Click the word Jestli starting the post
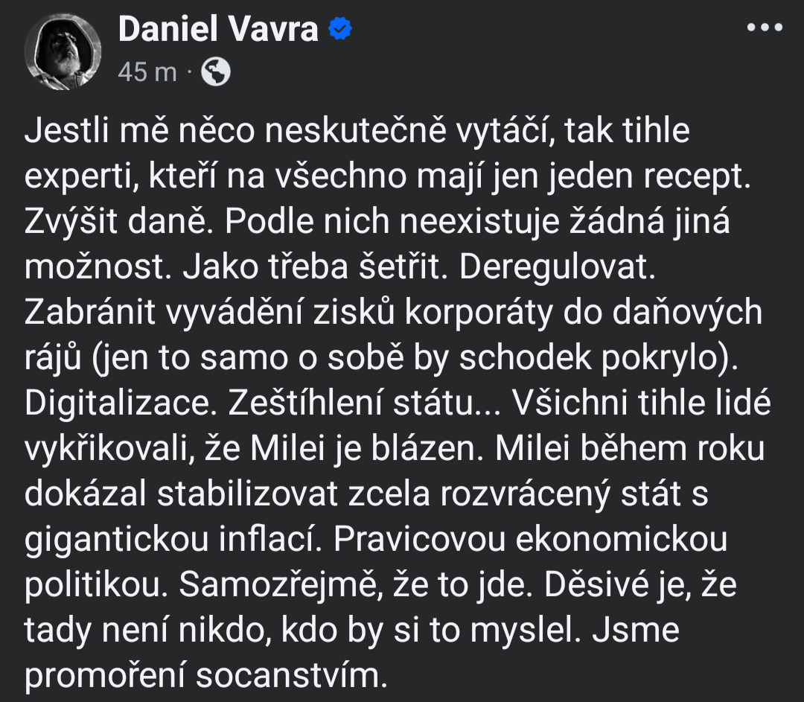The image size is (804, 702). [67, 130]
